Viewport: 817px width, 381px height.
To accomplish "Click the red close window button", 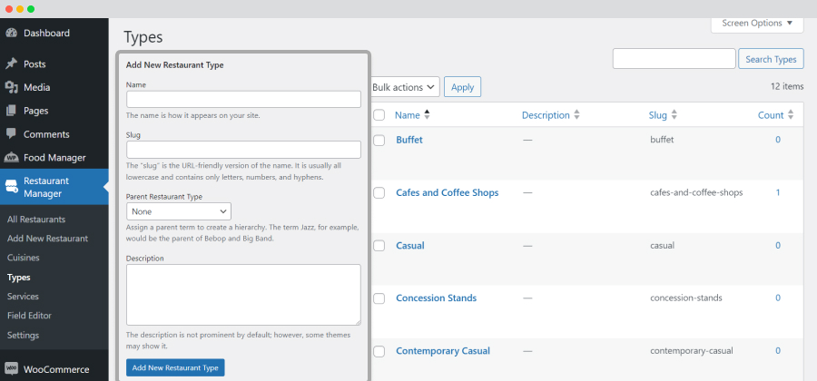I will pos(9,9).
